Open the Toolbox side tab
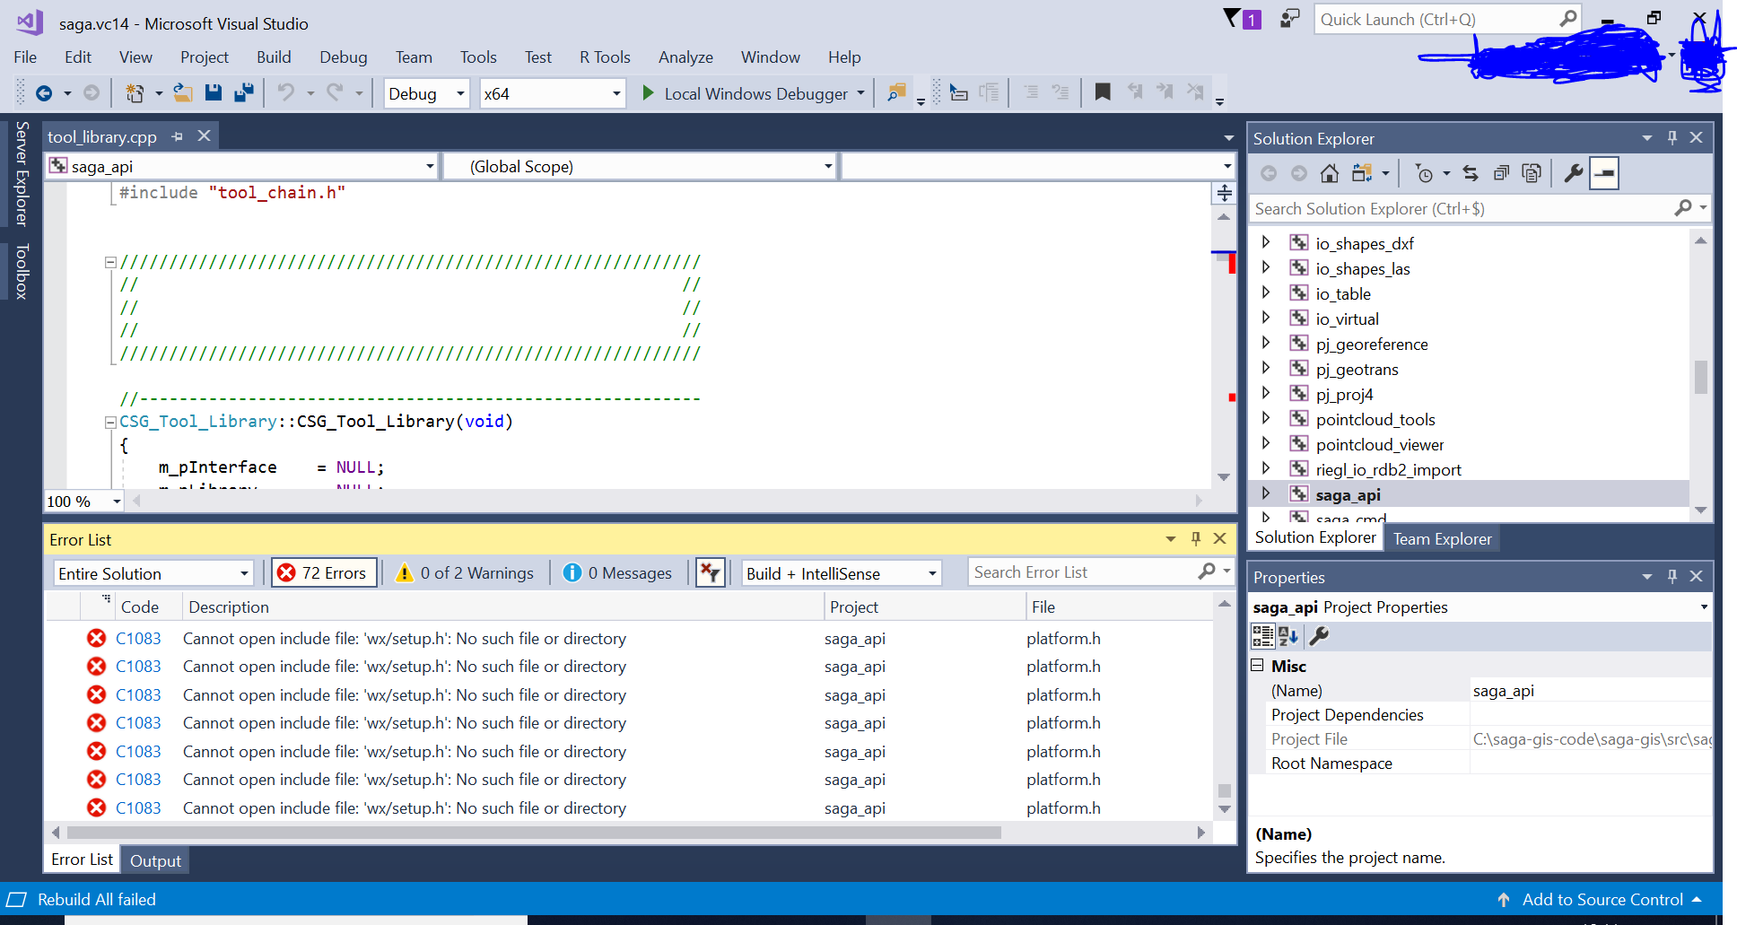Screen dimensions: 1737x925 click(x=22, y=271)
